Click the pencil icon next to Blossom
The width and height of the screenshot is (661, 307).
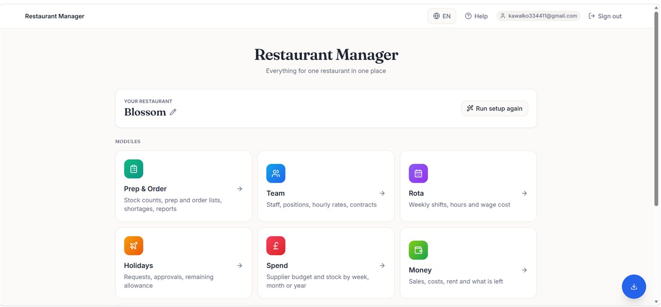tap(173, 112)
